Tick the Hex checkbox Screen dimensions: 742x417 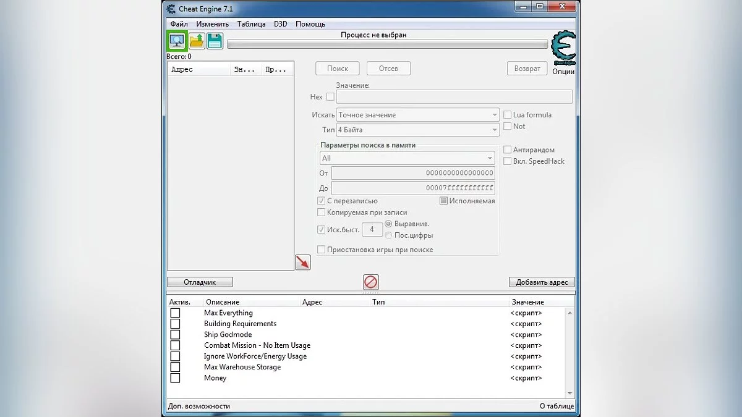(330, 97)
